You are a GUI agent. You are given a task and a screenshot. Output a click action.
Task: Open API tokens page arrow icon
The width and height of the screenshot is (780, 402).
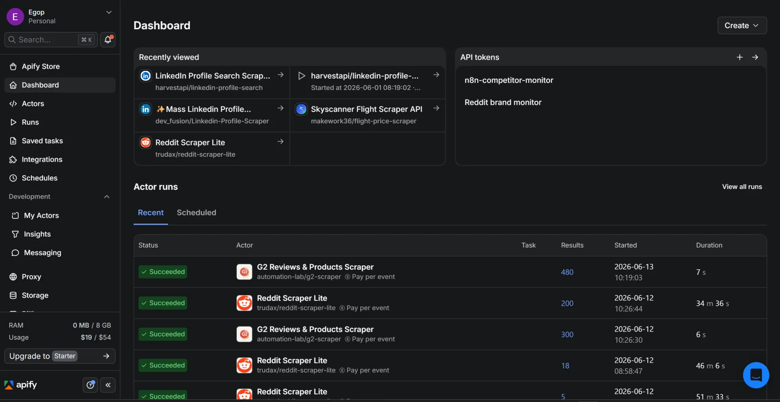[x=755, y=57]
